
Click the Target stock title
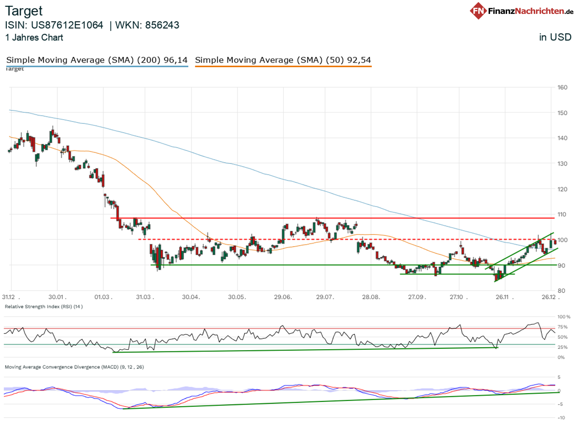(x=23, y=11)
